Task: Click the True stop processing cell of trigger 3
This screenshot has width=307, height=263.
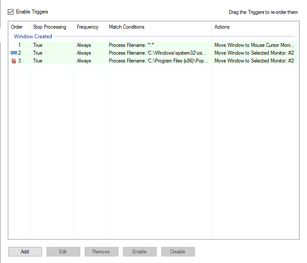Action: (x=38, y=61)
